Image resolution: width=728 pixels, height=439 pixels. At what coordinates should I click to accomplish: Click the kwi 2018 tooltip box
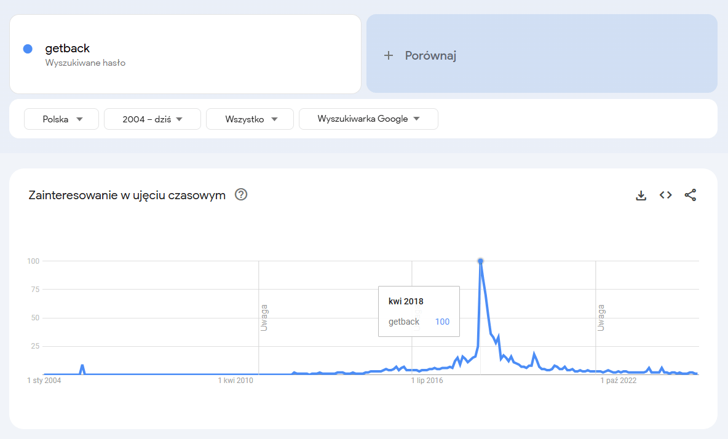coord(418,311)
